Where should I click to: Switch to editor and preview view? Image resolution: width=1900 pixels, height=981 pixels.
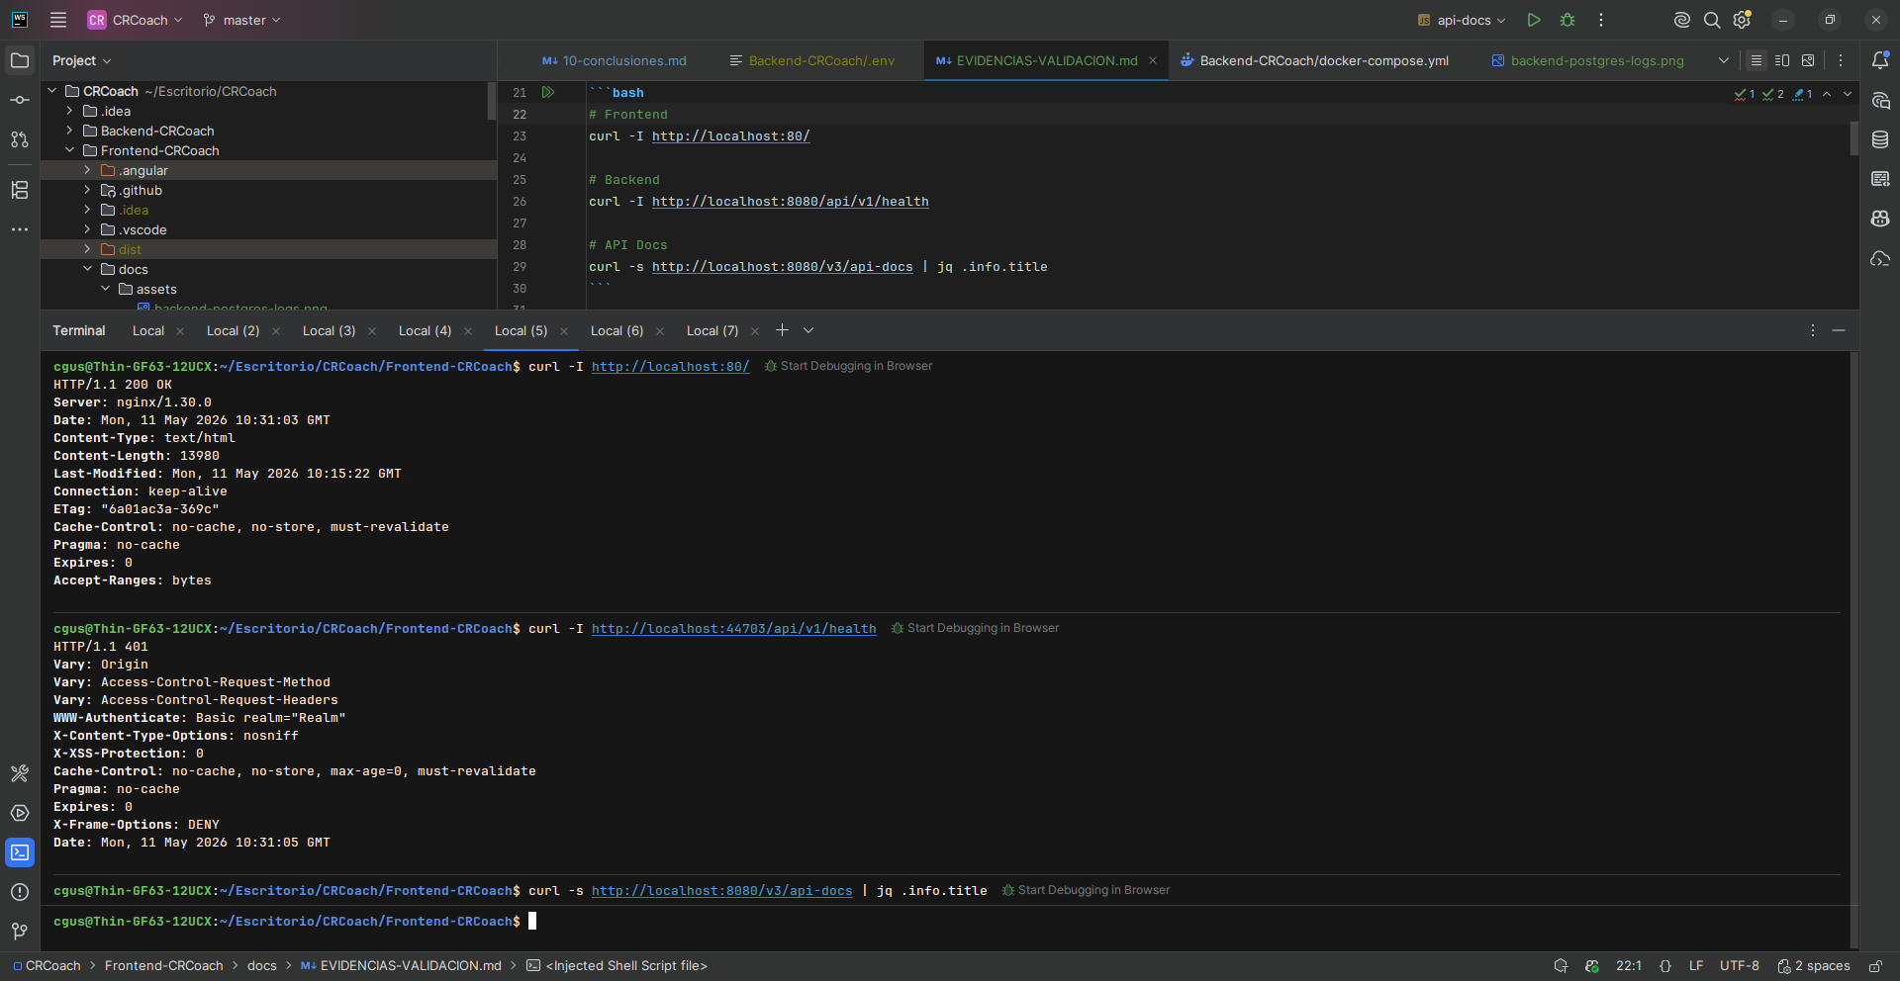click(x=1782, y=60)
